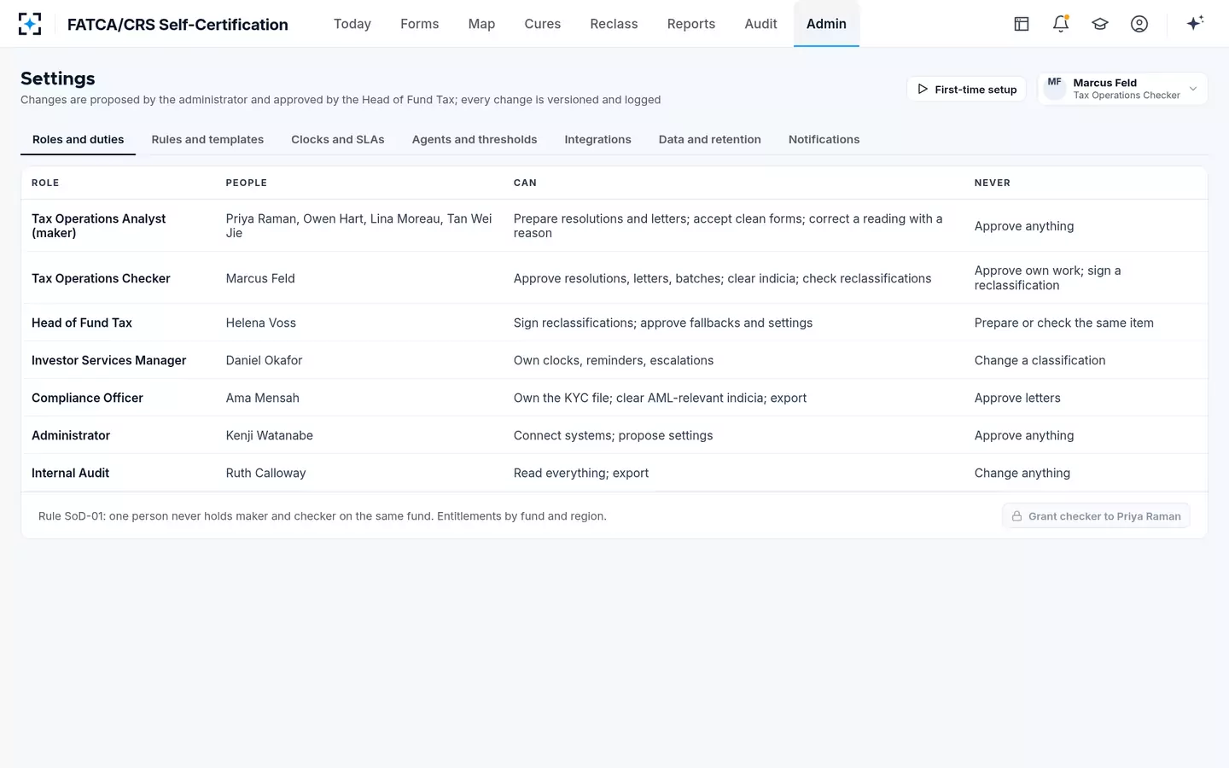Expand the Marcus Feld role switcher chevron
Viewport: 1229px width, 768px height.
[1193, 89]
